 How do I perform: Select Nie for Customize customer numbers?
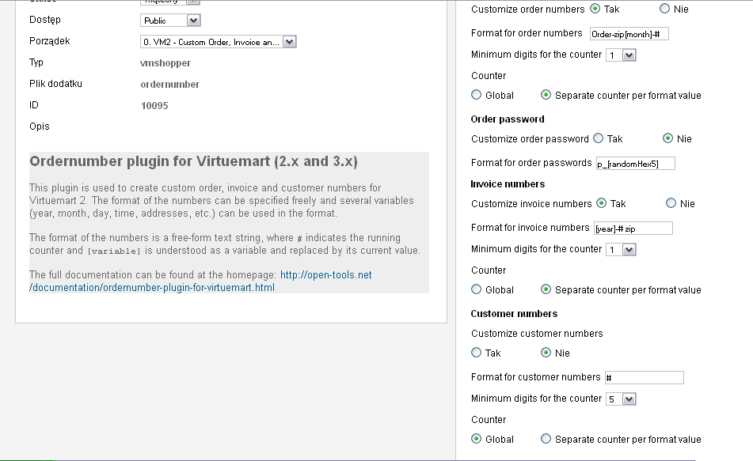click(546, 353)
